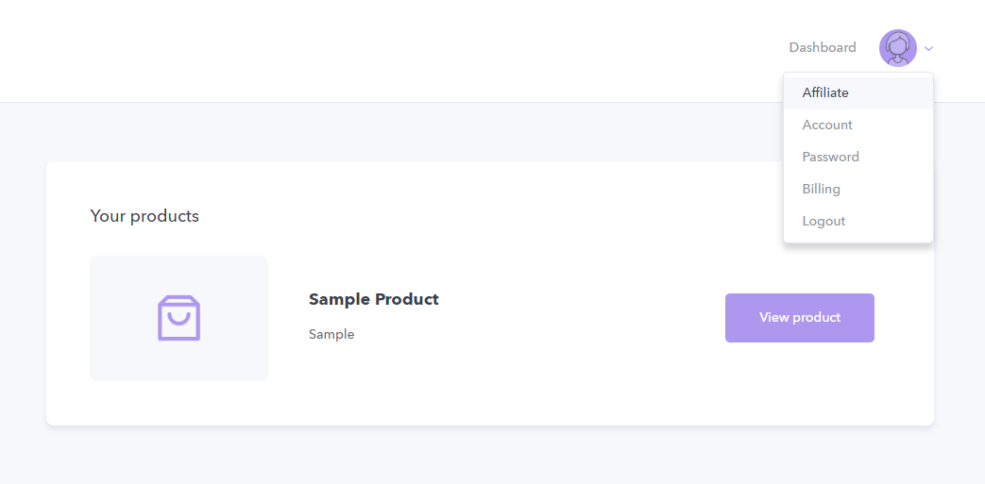Go to Billing from the menu
This screenshot has height=484, width=985.
(x=821, y=189)
